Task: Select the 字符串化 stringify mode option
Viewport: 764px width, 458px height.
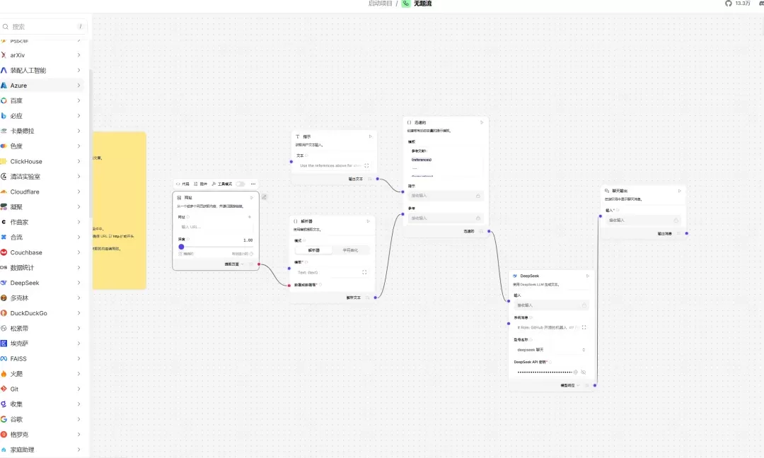Action: pyautogui.click(x=350, y=250)
